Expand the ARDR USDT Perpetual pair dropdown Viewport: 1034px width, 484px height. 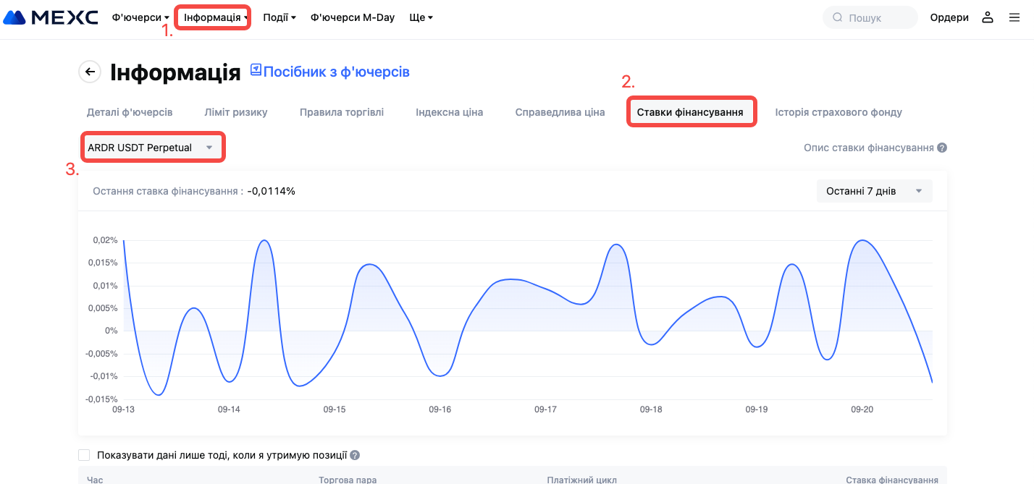152,148
